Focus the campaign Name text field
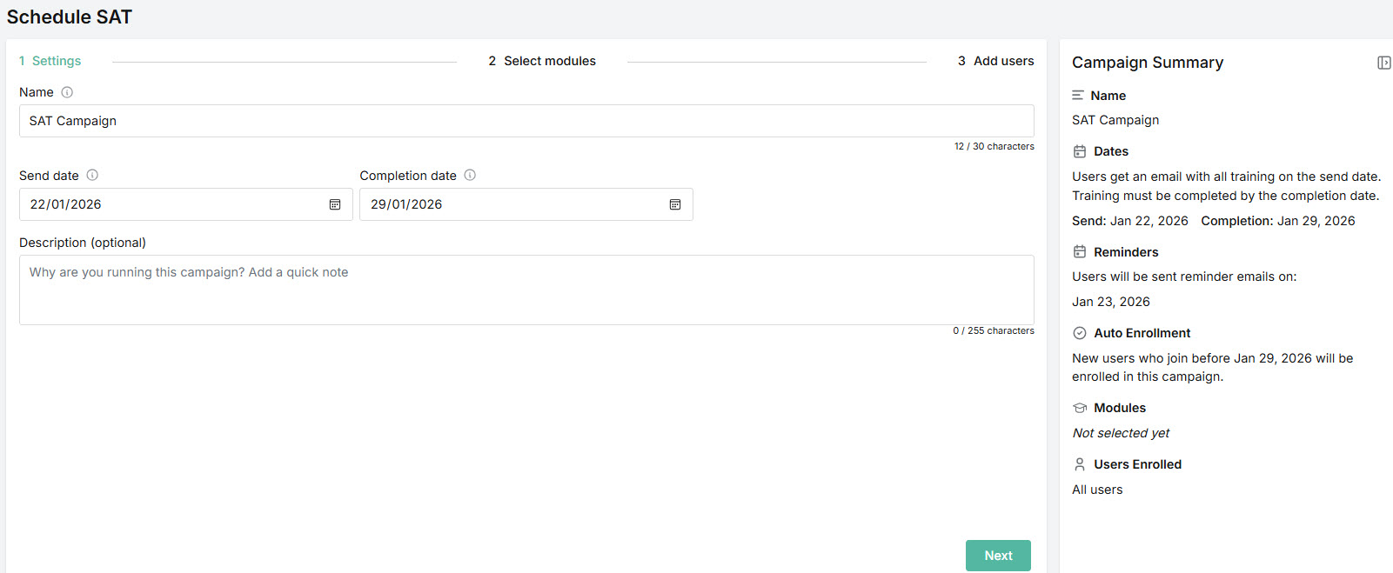The image size is (1393, 573). click(x=526, y=121)
